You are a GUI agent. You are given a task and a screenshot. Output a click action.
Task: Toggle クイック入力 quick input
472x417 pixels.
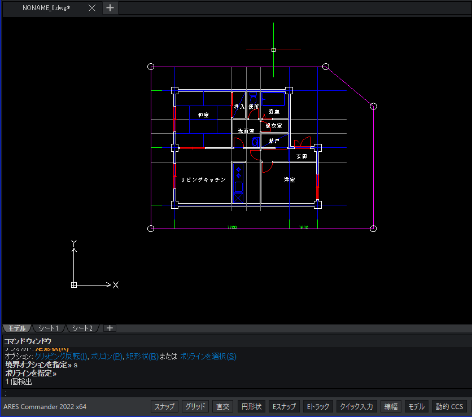[356, 406]
